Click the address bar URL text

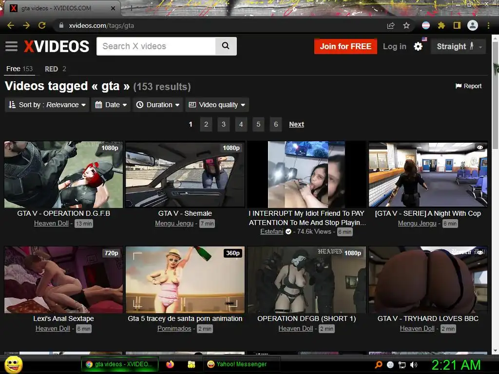click(101, 25)
